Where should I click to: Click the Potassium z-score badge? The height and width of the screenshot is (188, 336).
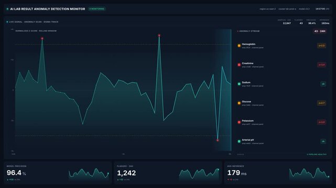pyautogui.click(x=321, y=122)
